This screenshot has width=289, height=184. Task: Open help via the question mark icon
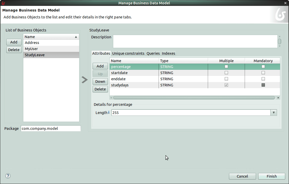click(8, 176)
